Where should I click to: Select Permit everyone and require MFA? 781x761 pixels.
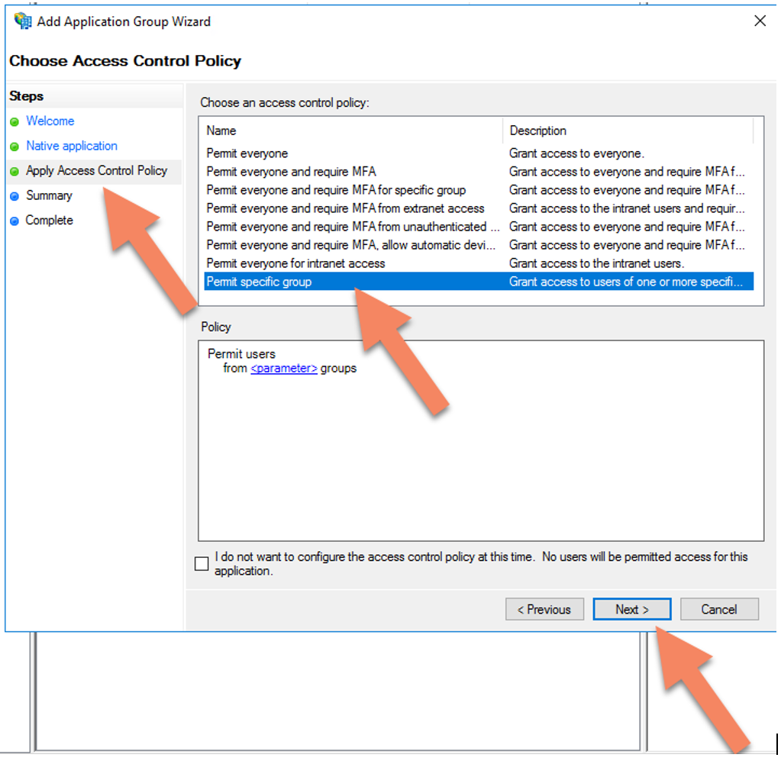click(291, 172)
